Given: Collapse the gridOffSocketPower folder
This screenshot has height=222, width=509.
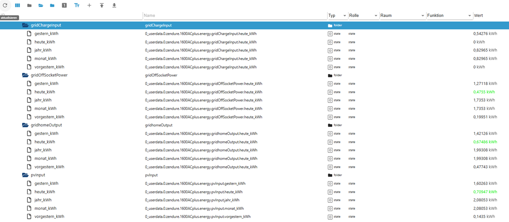Looking at the screenshot, I should pyautogui.click(x=25, y=75).
